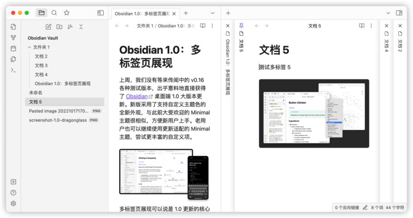Screen dimensions: 413x218
Task: Open the vault switcher icon
Action: point(13,182)
